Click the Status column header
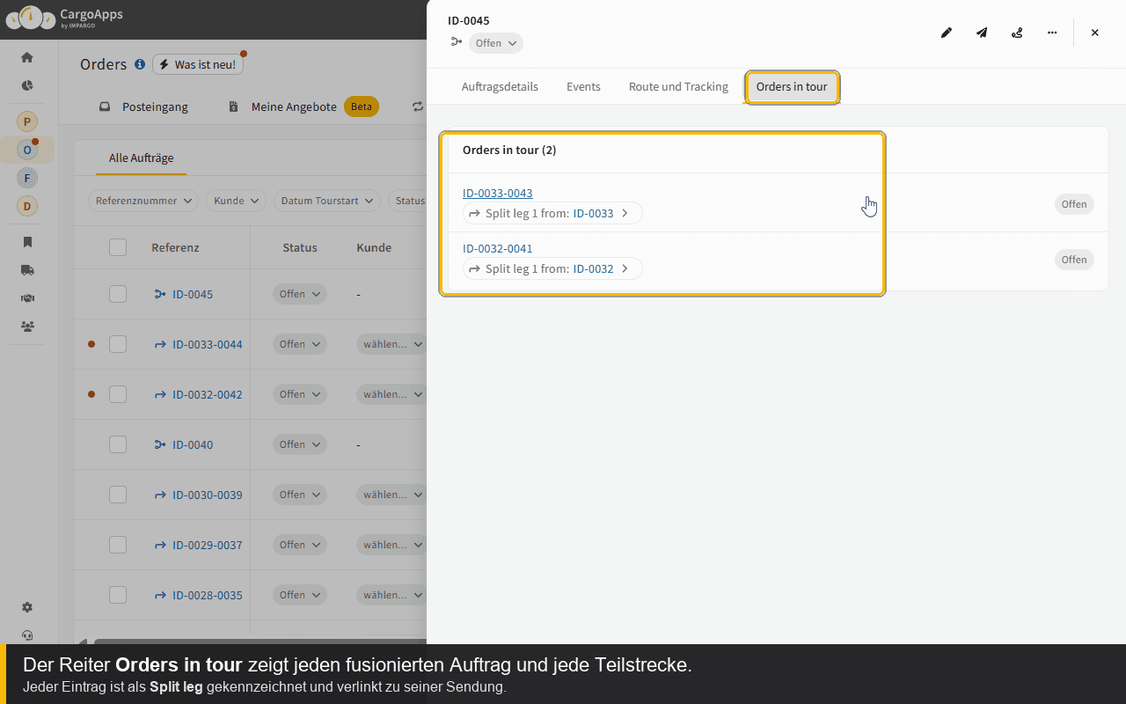The width and height of the screenshot is (1126, 704). click(300, 247)
